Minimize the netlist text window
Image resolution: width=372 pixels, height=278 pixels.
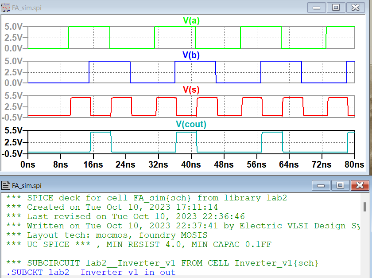[321, 185]
